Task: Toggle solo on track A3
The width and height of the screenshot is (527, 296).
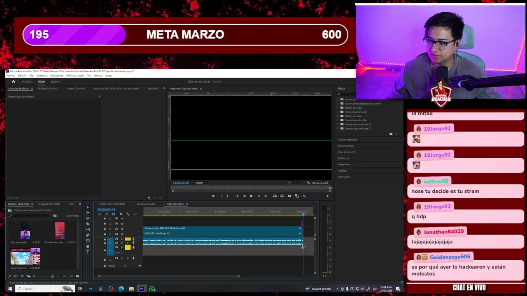Action: point(127,247)
